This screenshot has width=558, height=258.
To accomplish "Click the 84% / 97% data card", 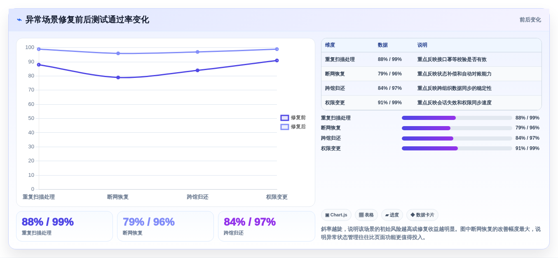I will (x=267, y=226).
